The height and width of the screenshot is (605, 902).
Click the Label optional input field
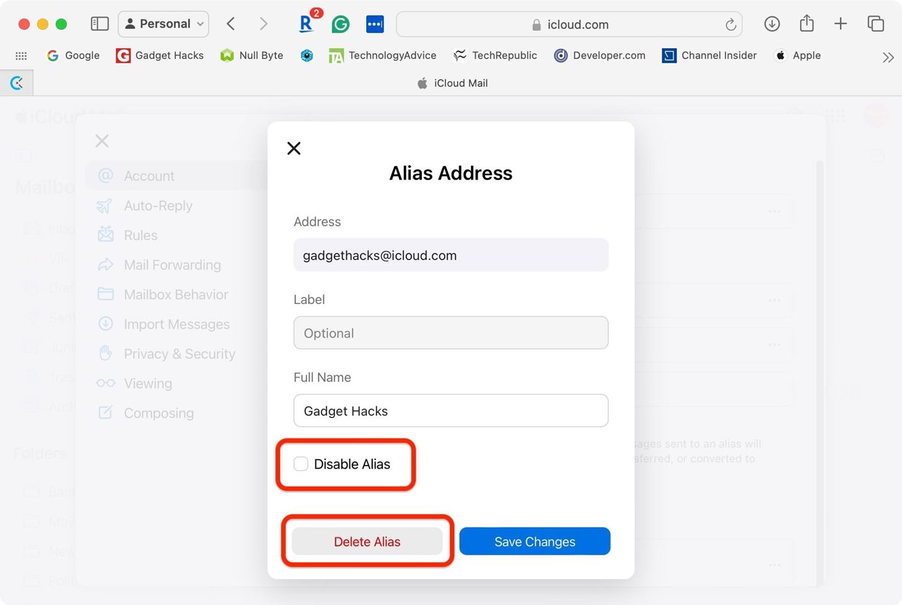pyautogui.click(x=451, y=333)
